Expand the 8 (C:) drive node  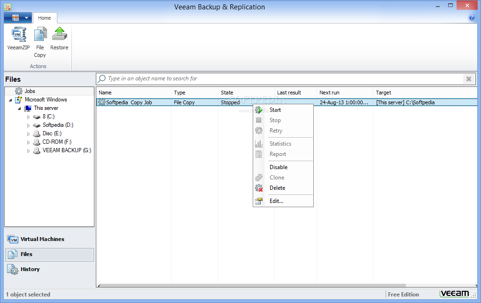(x=28, y=117)
